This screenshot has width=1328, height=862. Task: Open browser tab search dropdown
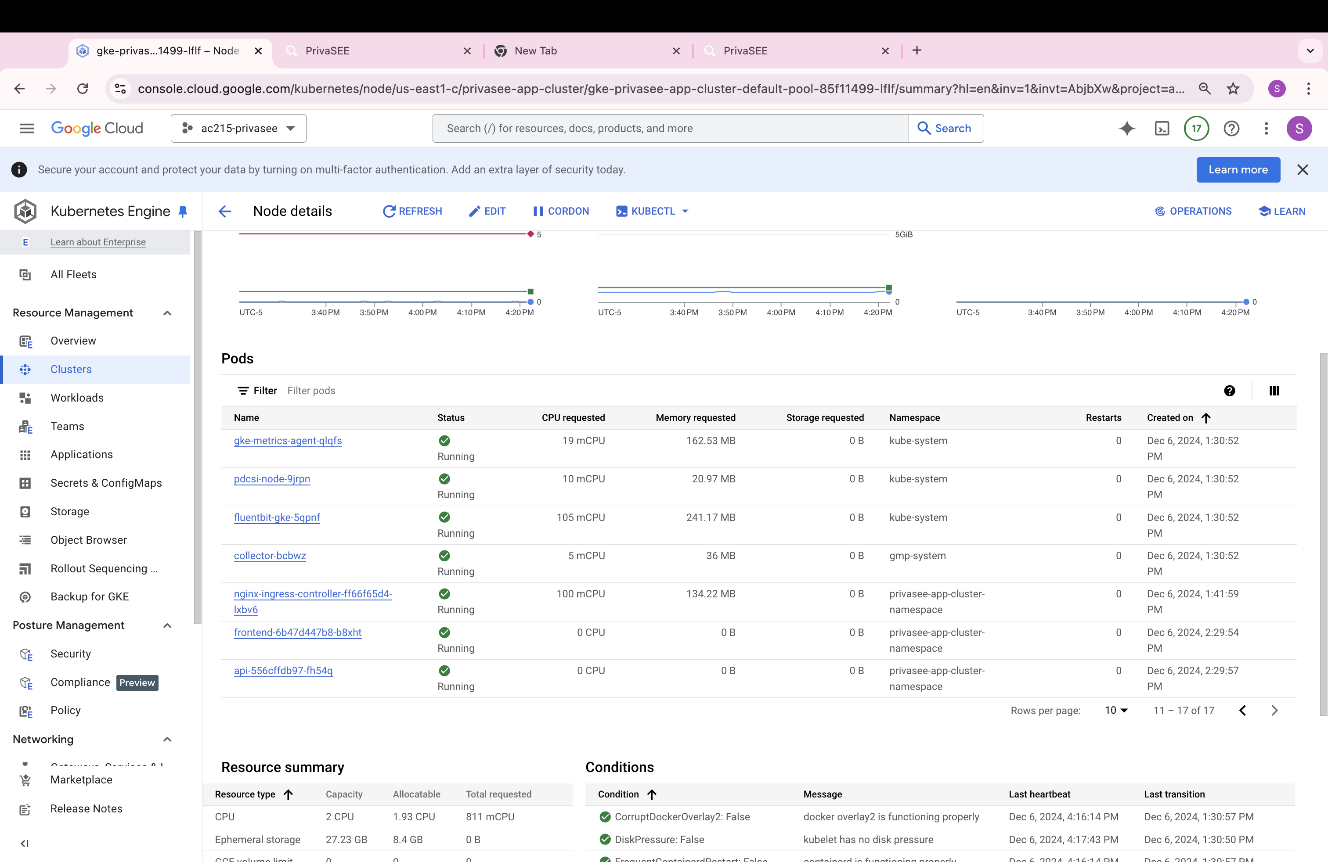pos(1310,51)
